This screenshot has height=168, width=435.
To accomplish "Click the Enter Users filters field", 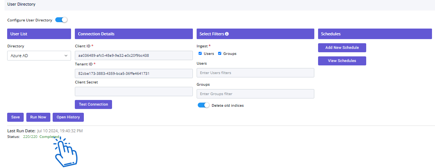I will 255,73.
